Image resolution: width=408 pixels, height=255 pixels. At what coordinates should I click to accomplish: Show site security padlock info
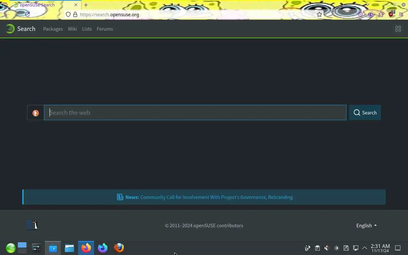point(75,14)
